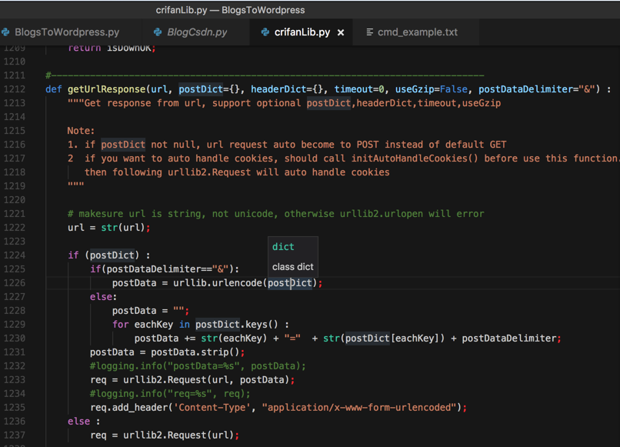Viewport: 620px width, 447px height.
Task: Click commented '#logging.info("postData=%s"' line
Action: click(198, 366)
